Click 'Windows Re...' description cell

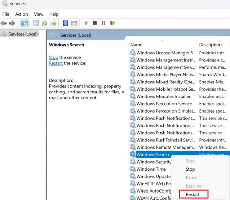pyautogui.click(x=213, y=147)
